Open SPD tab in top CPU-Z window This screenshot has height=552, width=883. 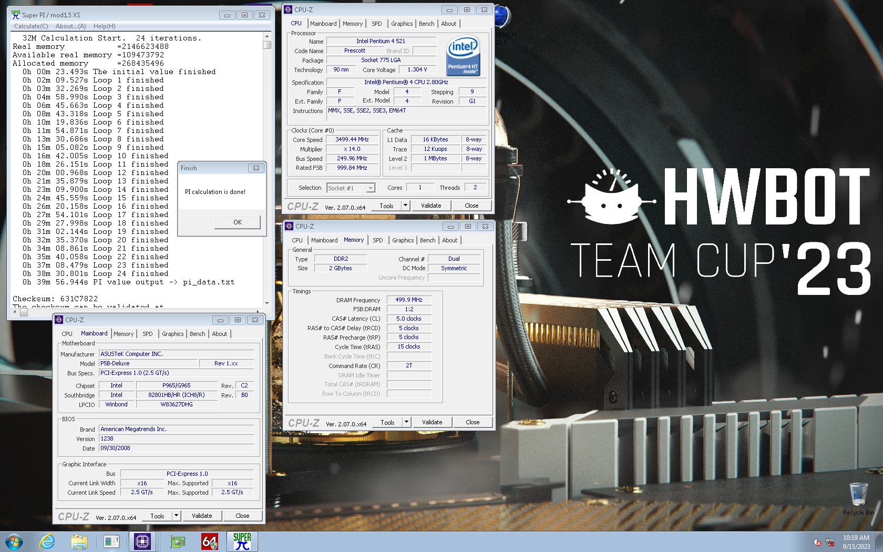(x=377, y=24)
